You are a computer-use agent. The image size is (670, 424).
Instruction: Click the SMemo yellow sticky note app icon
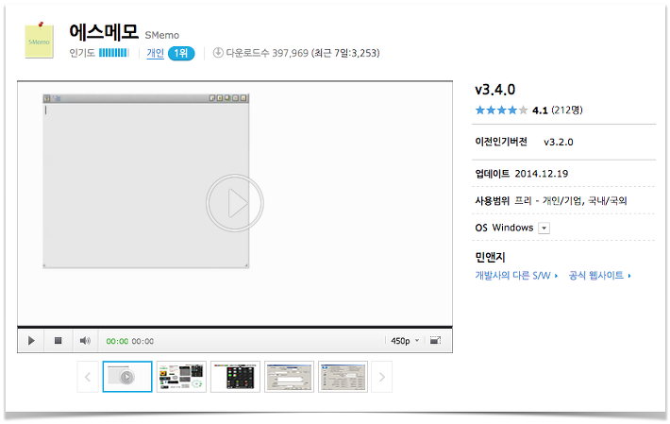tap(40, 40)
